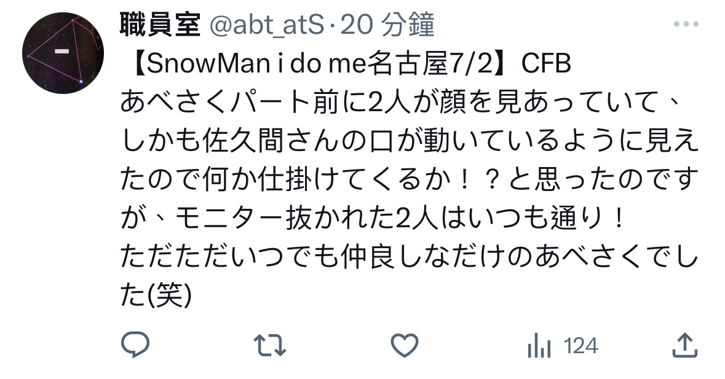
Task: Click the line starting あべさくパート前に2人が
Action: pos(400,102)
